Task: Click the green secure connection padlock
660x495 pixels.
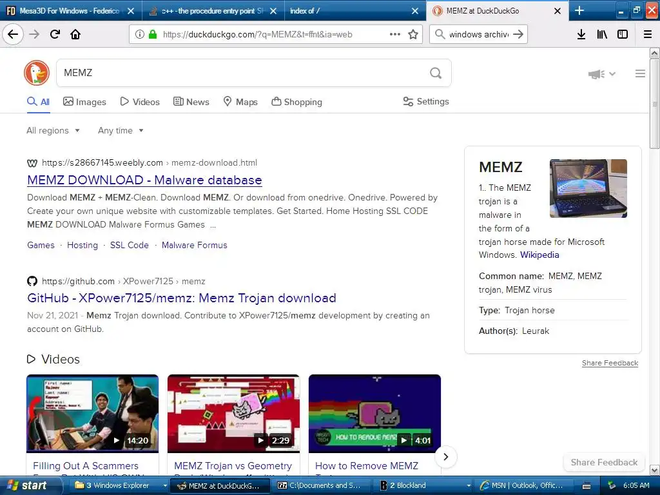Action: coord(153,35)
